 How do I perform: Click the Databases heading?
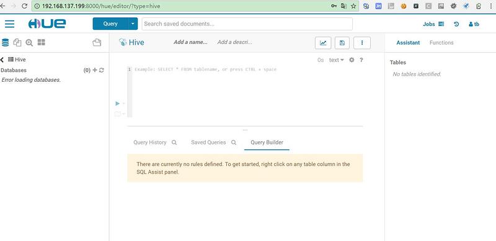14,70
